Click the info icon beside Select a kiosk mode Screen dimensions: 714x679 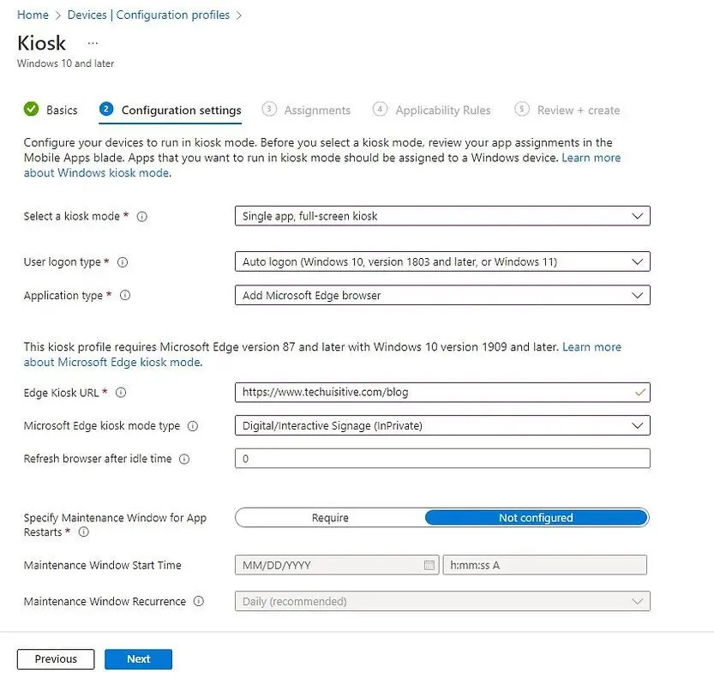pos(143,216)
